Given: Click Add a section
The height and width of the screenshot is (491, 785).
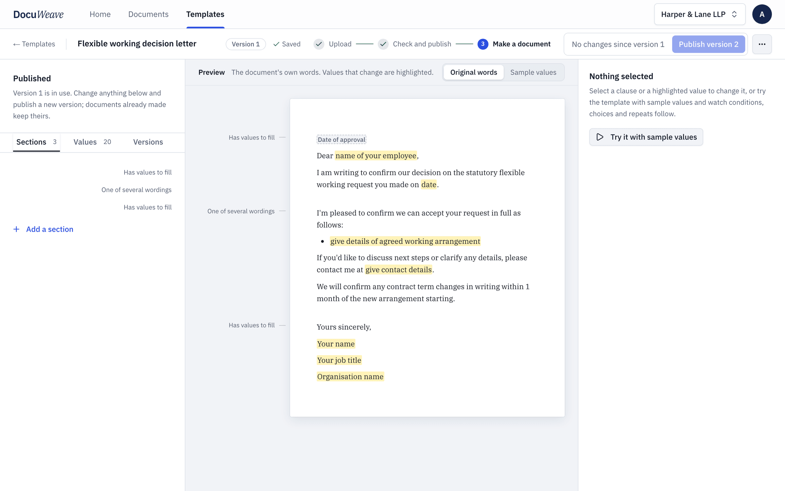Looking at the screenshot, I should coord(43,229).
